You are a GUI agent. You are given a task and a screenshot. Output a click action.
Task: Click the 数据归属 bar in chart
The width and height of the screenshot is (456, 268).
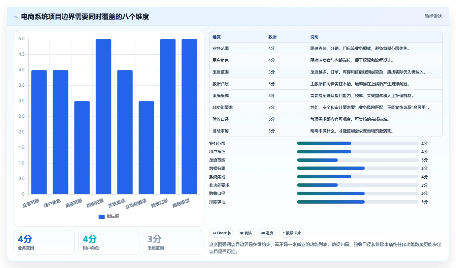(x=103, y=117)
